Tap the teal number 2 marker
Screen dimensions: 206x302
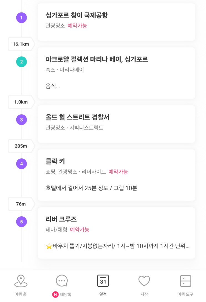coord(21,62)
